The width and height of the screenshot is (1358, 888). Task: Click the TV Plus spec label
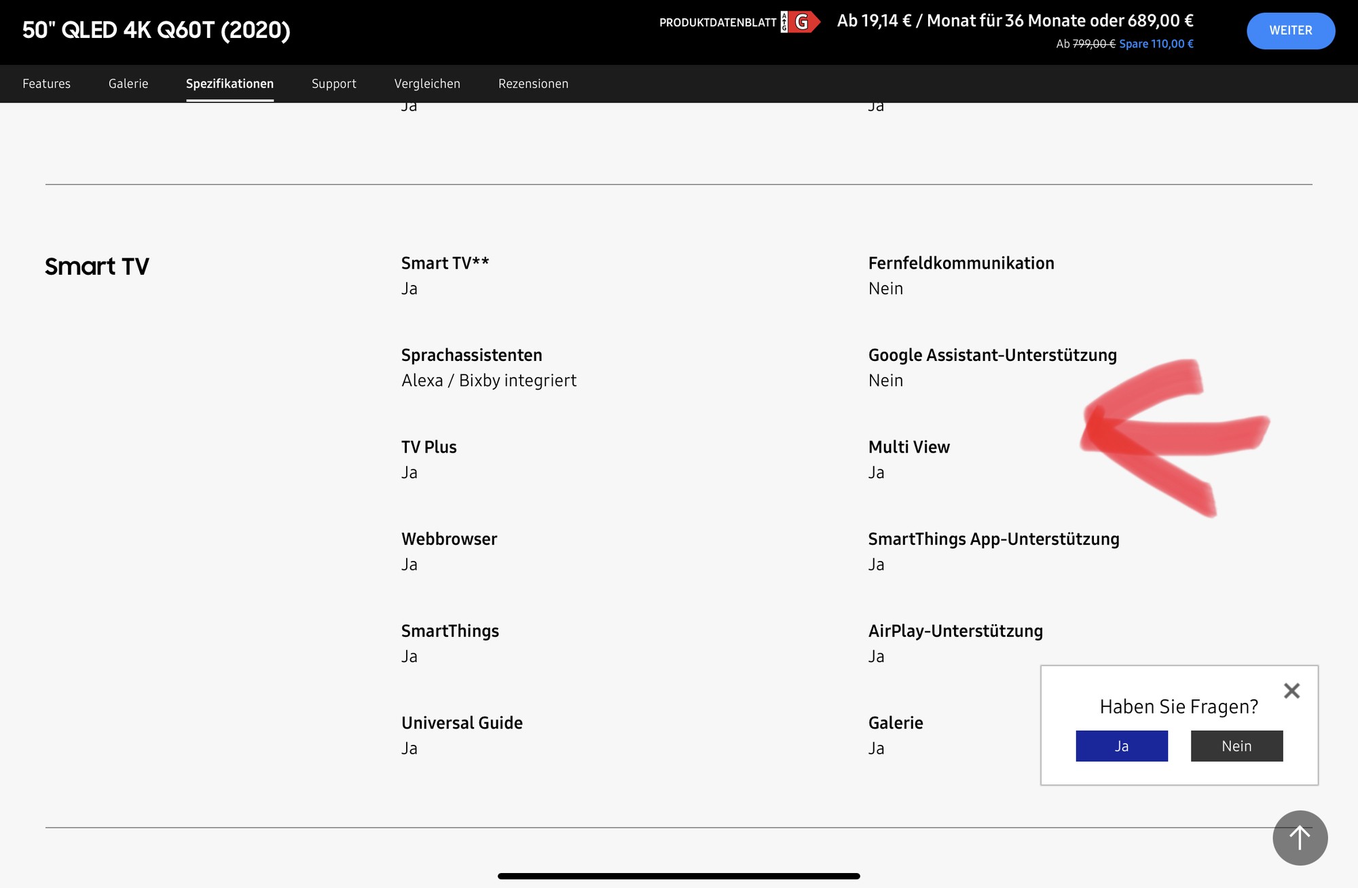pyautogui.click(x=429, y=447)
